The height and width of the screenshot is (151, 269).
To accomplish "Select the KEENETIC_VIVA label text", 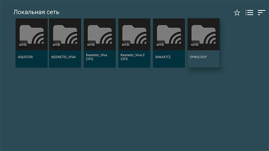I will point(64,57).
